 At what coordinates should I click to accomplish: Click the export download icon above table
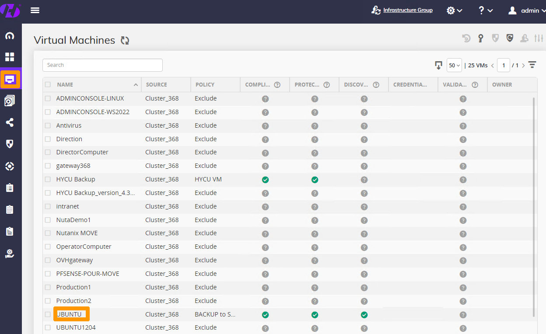click(x=438, y=65)
